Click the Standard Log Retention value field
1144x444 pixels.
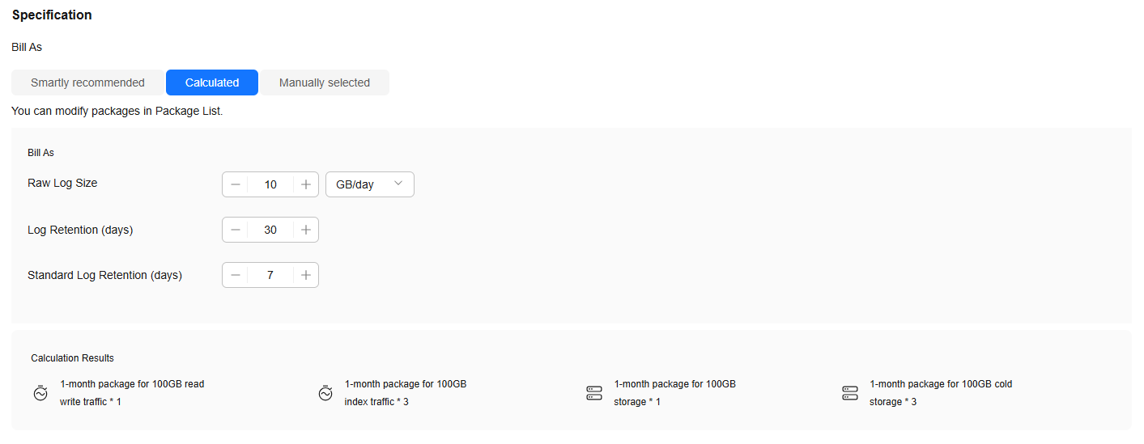coord(270,275)
